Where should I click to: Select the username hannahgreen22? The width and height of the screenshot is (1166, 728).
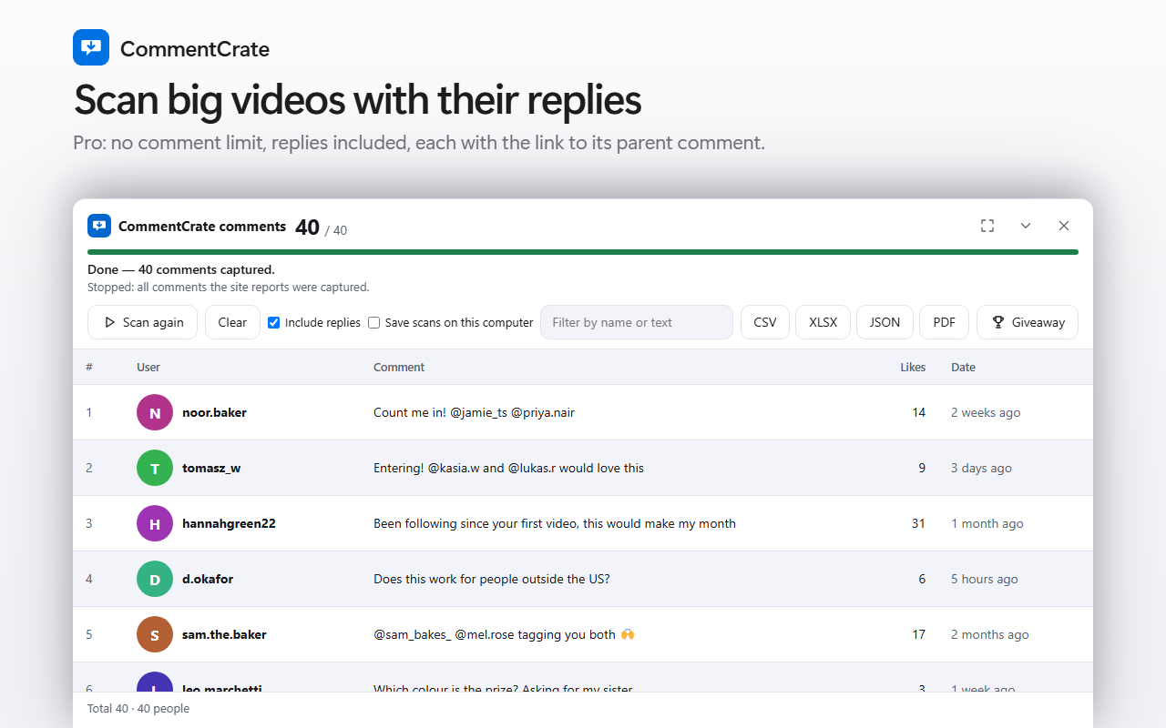coord(229,523)
